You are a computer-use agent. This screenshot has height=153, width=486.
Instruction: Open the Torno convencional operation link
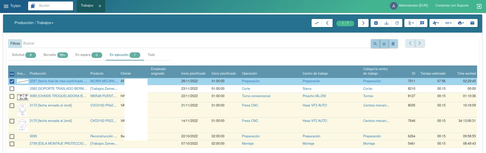pyautogui.click(x=256, y=96)
